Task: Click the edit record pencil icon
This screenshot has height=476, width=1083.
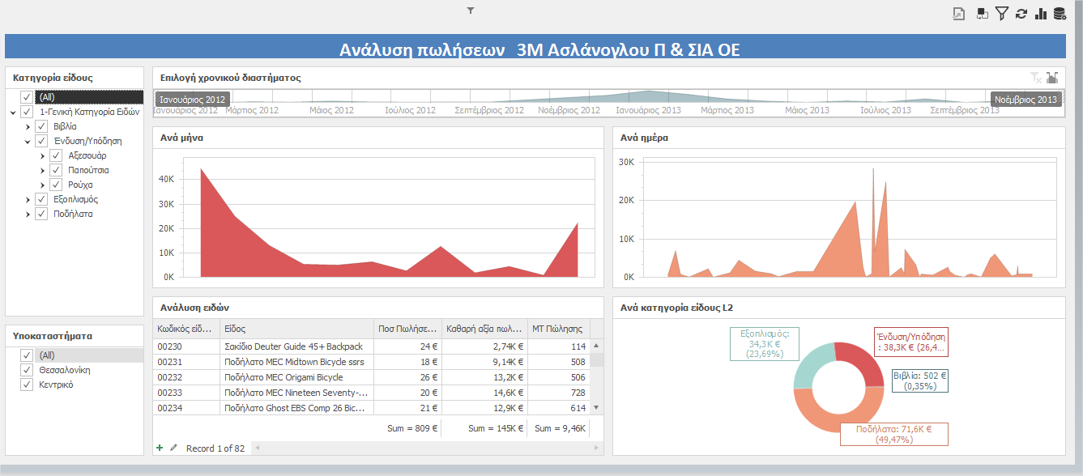Action: click(x=173, y=448)
